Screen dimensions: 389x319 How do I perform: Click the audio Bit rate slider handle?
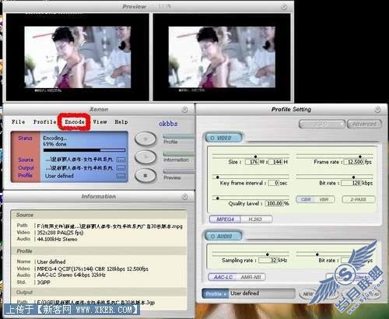(317, 254)
